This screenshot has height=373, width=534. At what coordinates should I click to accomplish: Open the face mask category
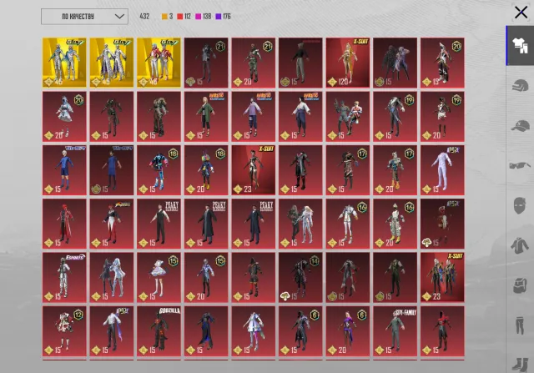tap(520, 206)
